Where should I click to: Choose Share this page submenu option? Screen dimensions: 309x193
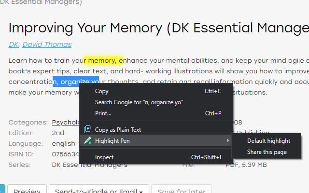[x=267, y=152]
